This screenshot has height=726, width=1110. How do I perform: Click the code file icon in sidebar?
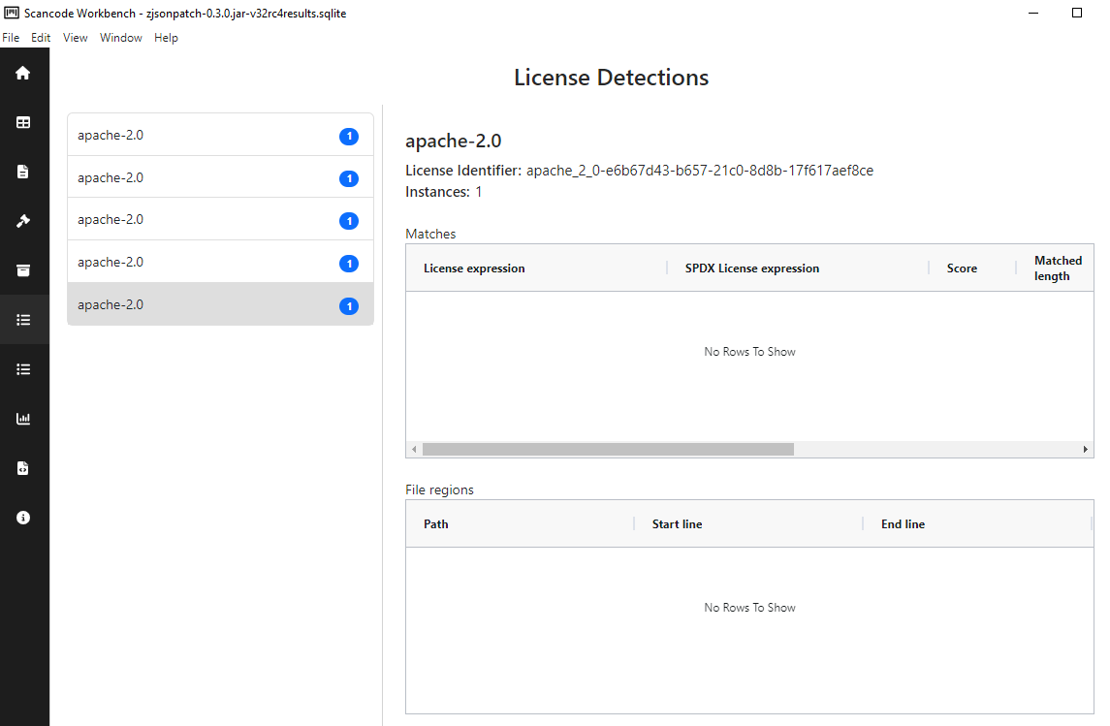23,468
